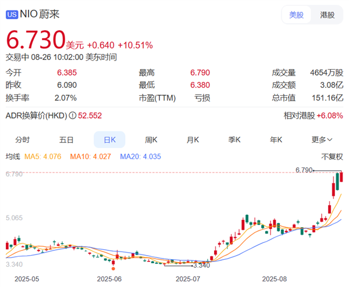349x287 pixels.
Task: Click the MA10 moving average label
Action: point(93,156)
